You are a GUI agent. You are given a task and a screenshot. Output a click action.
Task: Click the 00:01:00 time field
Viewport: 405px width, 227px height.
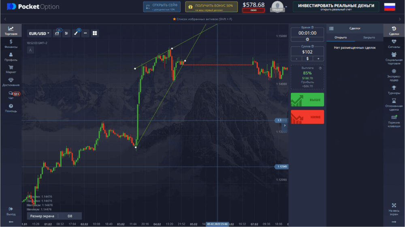(307, 33)
